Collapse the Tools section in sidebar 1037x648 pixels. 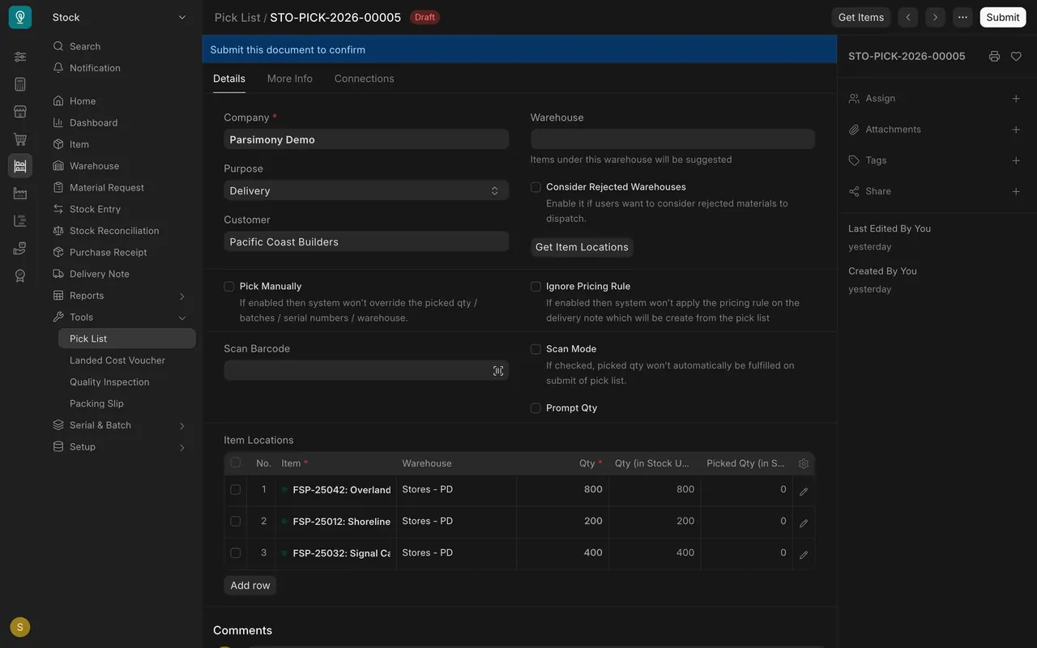[181, 318]
